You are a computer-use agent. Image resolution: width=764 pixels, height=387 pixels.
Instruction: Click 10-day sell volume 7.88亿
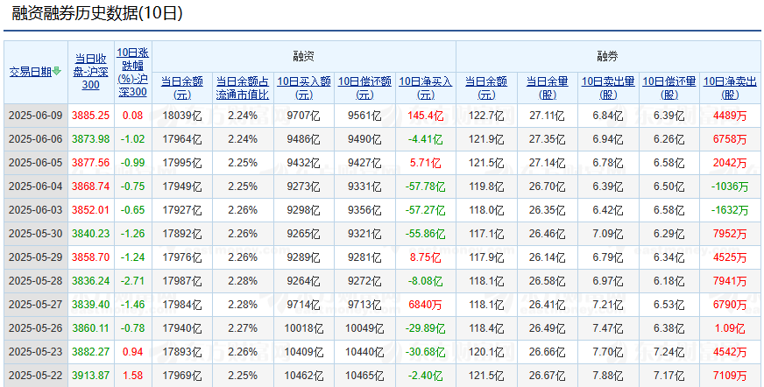608,376
